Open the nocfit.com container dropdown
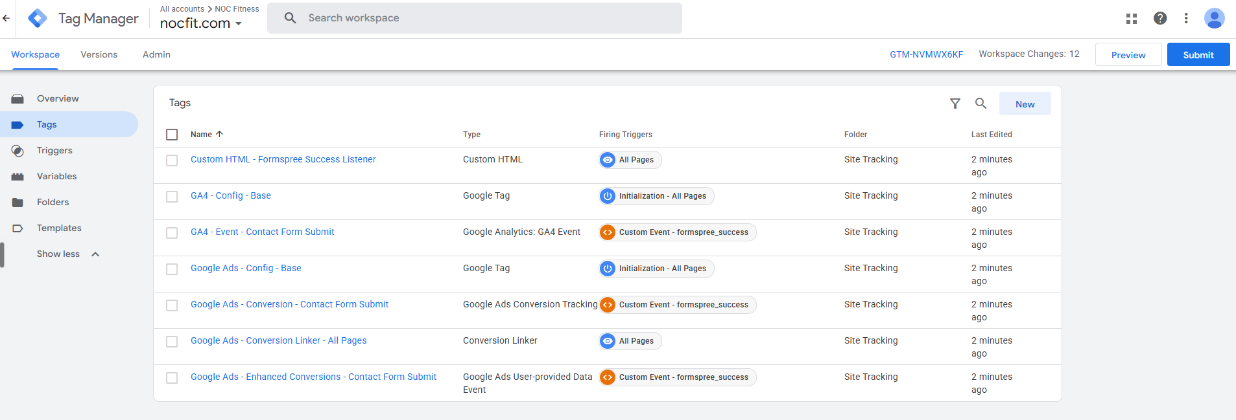The image size is (1236, 420). (x=201, y=23)
